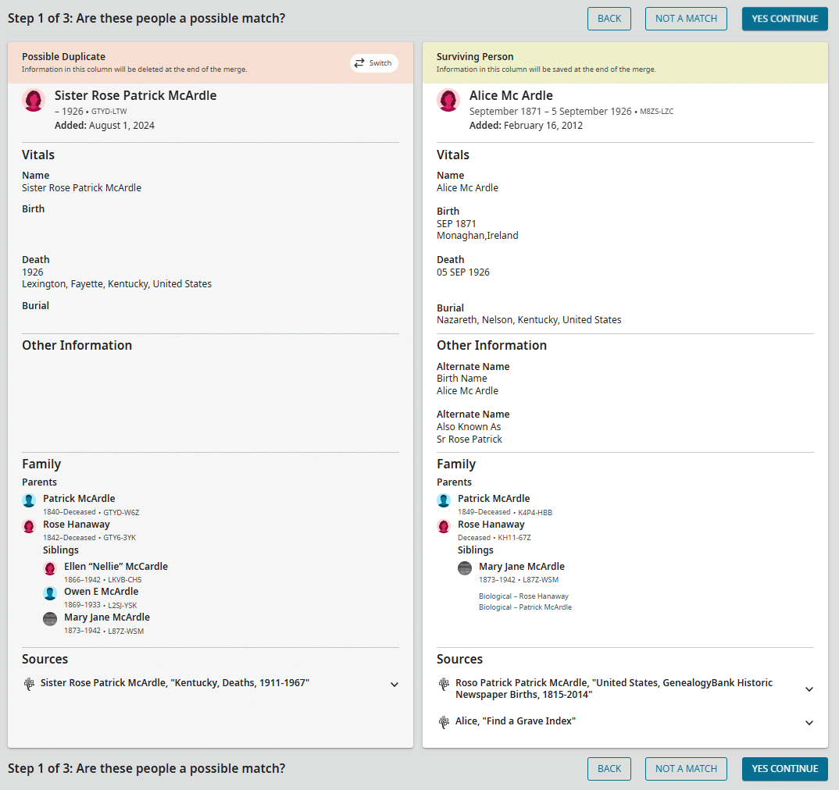Click Alice Mc Ardle's portrait icon
The height and width of the screenshot is (790, 839).
[x=448, y=100]
